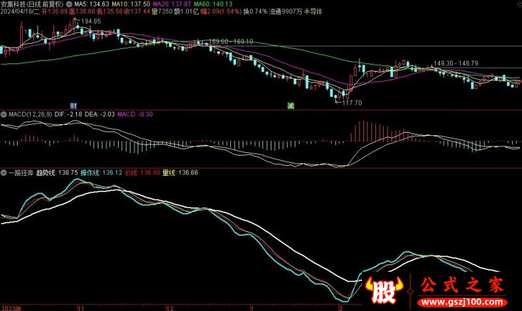Click the 169.60-169.10 gap annotation
Screen dimensions: 522x311
tap(231, 41)
